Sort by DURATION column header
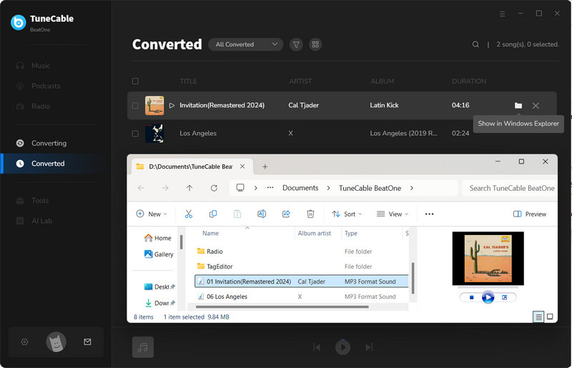The height and width of the screenshot is (368, 572). (x=469, y=81)
